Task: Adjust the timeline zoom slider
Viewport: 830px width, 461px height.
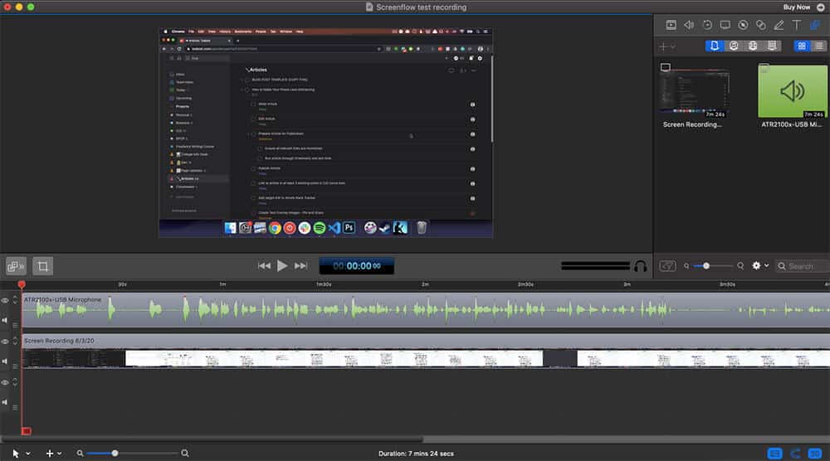Action: point(132,454)
